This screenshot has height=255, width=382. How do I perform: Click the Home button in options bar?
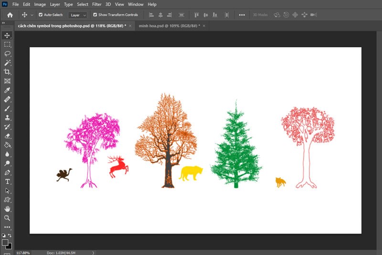pos(10,15)
